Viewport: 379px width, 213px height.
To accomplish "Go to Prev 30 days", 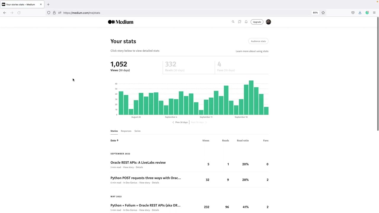I will 180,122.
